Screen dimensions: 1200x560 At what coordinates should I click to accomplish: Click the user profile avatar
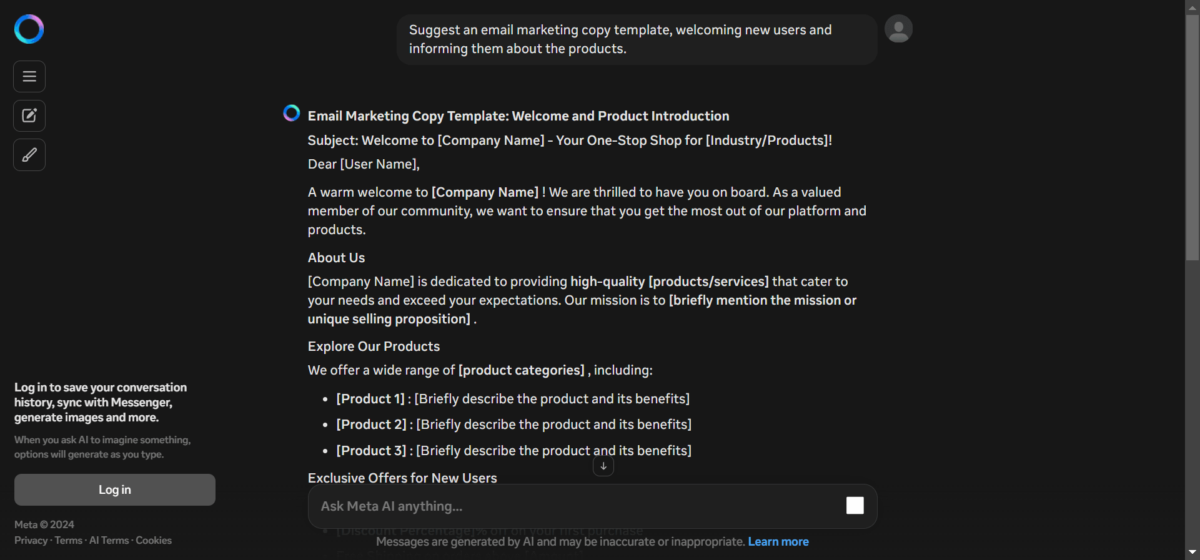pyautogui.click(x=898, y=29)
